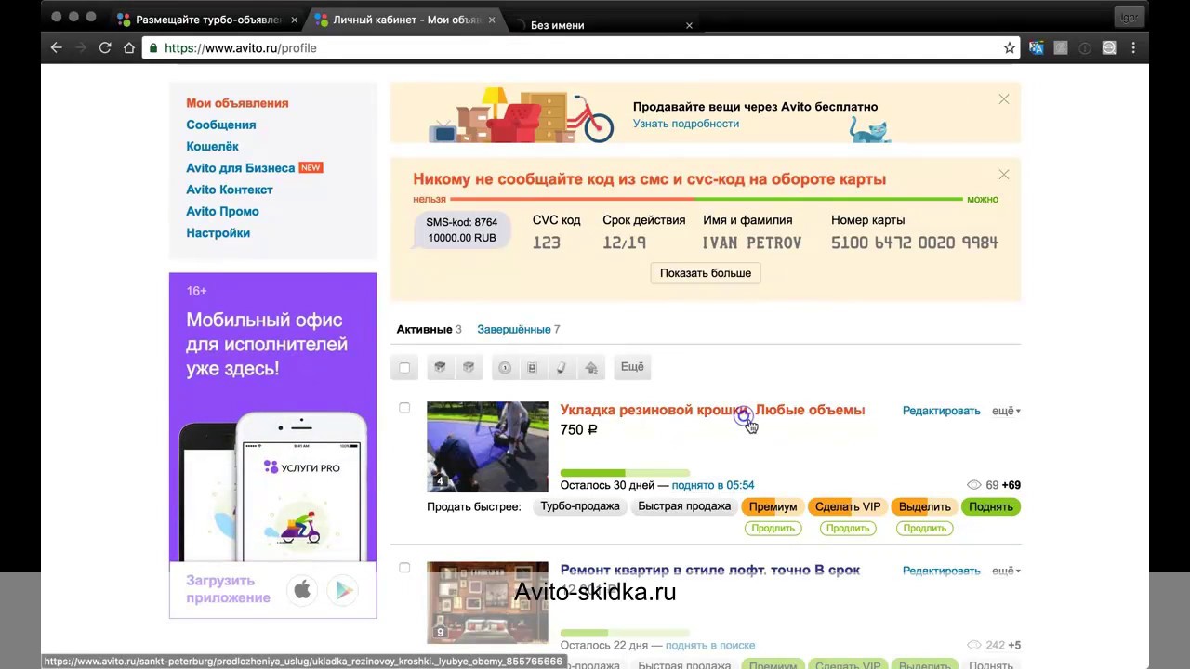The width and height of the screenshot is (1190, 669).
Task: Click the 'Быстрая продажа' button for first listing
Action: coord(684,506)
